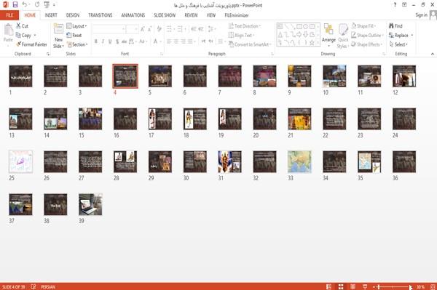This screenshot has height=290, width=437.
Task: Click Align Text button
Action: click(x=241, y=35)
